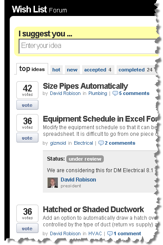163x245 pixels.
Task: Open the Hatched or Shaded Ductwork title
Action: click(94, 209)
